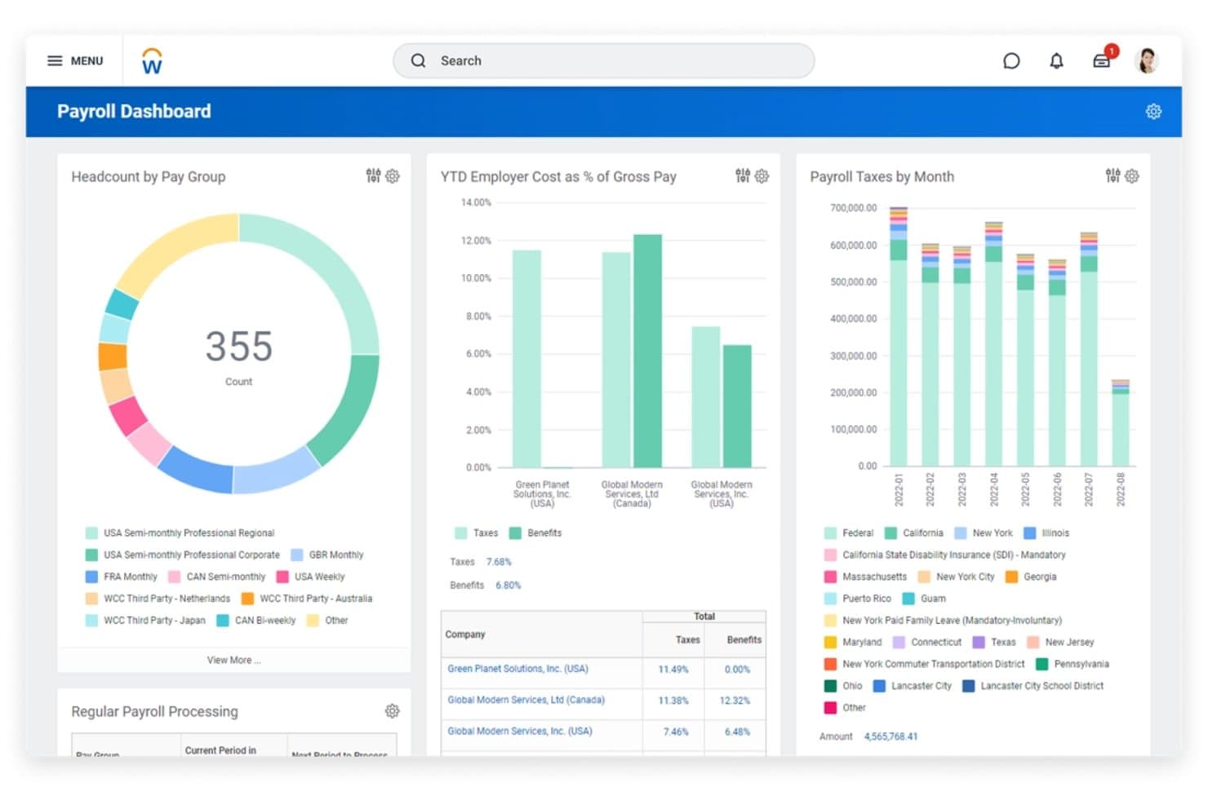
Task: Toggle Benefits legend swatch in YTD chart
Action: 516,533
